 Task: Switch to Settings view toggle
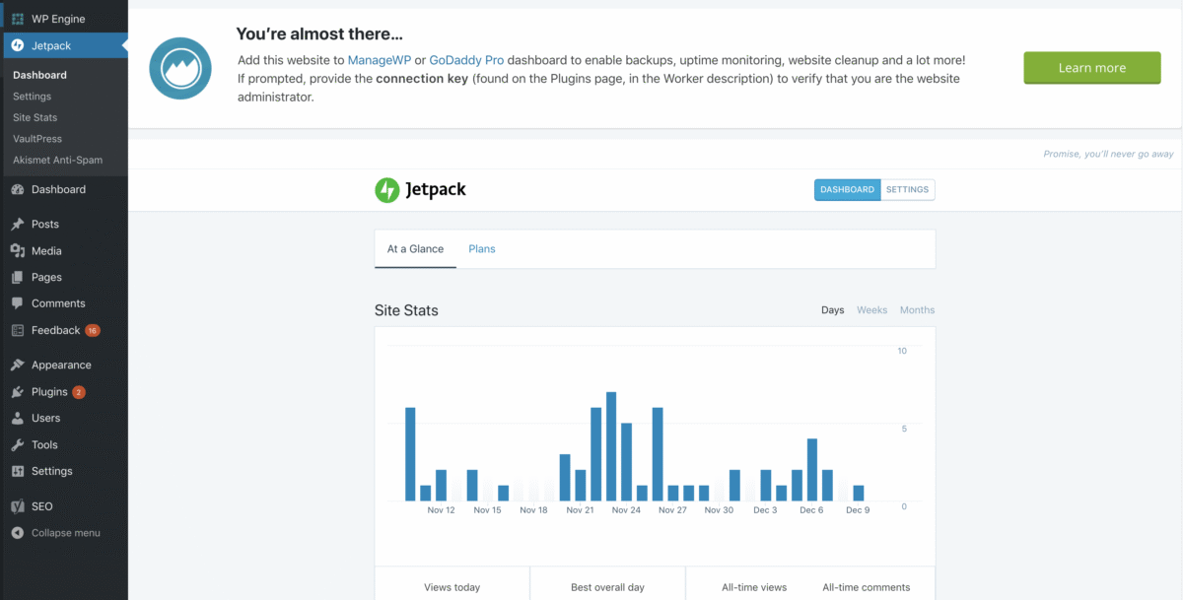(x=907, y=190)
